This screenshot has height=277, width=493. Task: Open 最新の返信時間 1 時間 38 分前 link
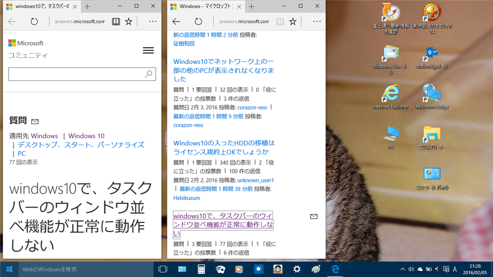tap(216, 189)
